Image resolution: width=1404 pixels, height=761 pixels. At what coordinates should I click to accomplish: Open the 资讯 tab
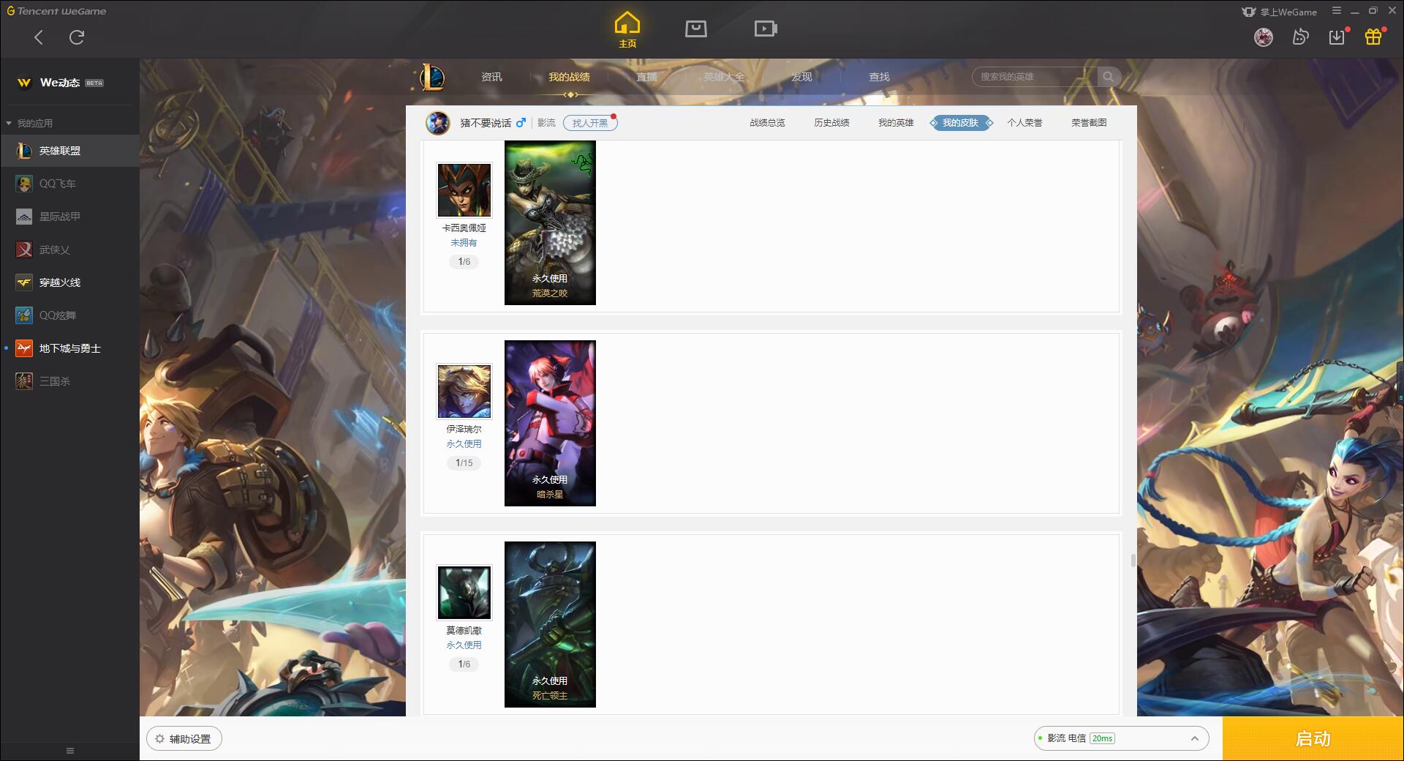pyautogui.click(x=491, y=77)
